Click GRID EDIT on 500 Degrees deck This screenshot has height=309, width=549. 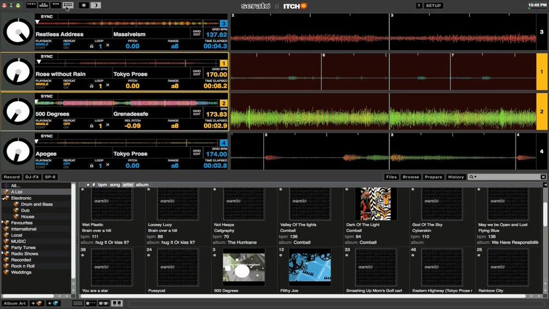pos(197,113)
